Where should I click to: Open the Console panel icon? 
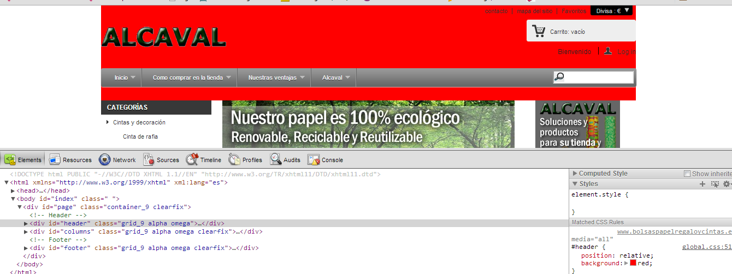coord(314,159)
